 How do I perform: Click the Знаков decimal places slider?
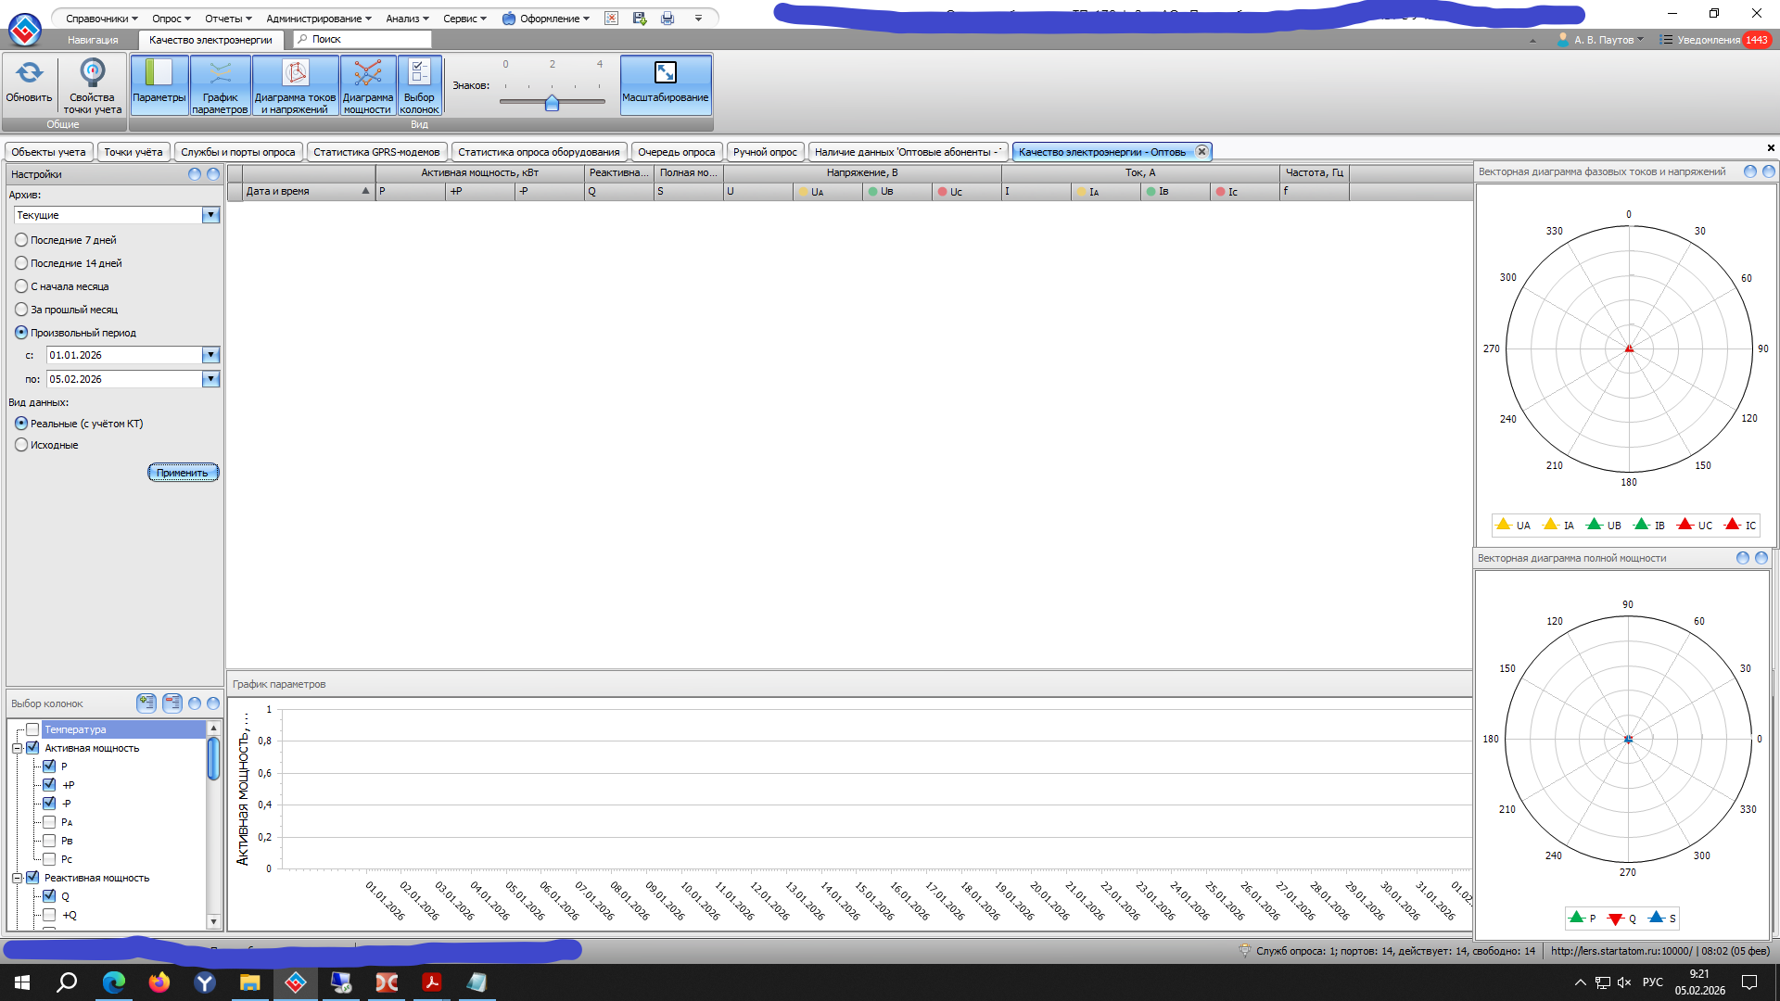[x=552, y=103]
